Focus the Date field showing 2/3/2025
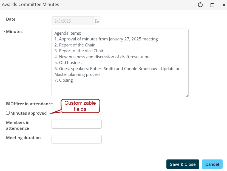Screen dimensions: 227x171 (73, 21)
